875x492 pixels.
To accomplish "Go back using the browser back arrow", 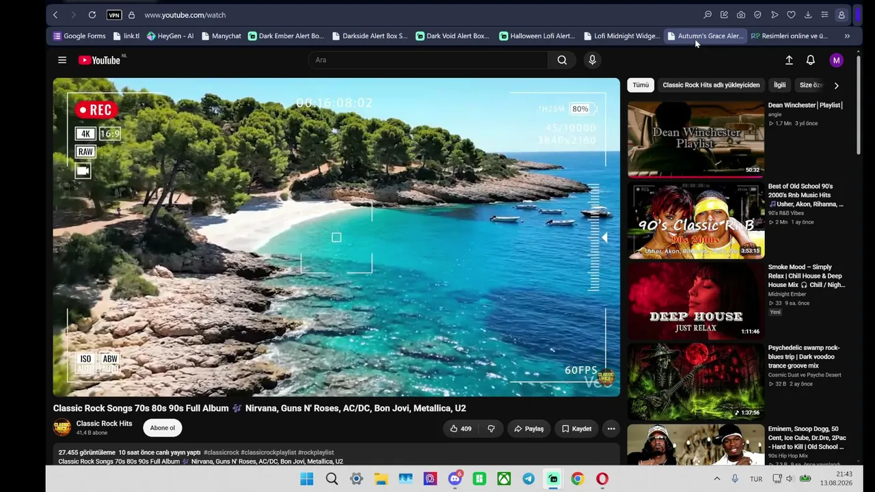I will coord(55,15).
